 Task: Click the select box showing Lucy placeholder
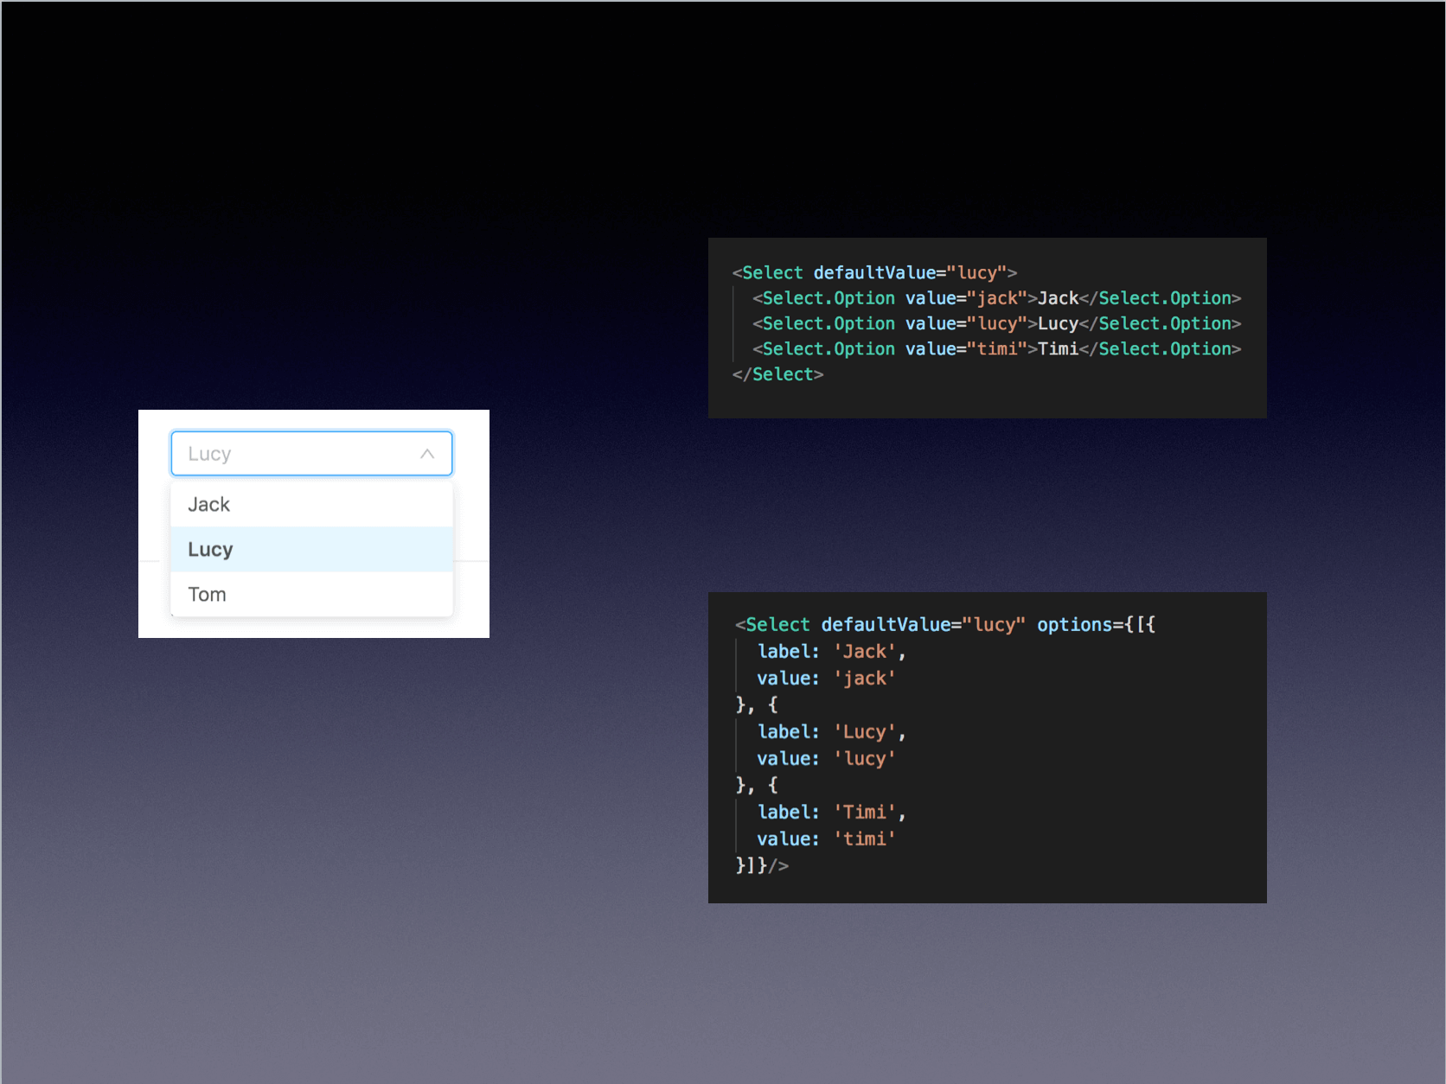click(294, 454)
